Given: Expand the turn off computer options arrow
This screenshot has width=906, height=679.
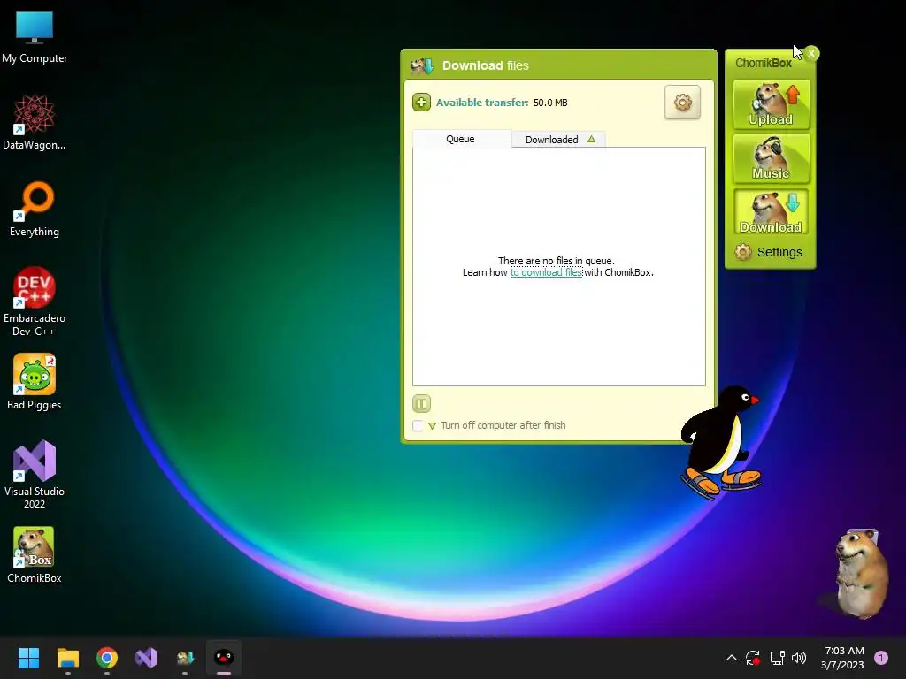Looking at the screenshot, I should [432, 426].
